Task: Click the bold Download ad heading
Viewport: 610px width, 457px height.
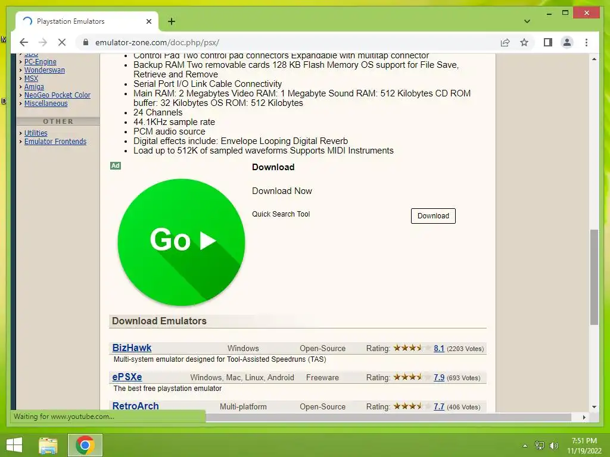Action: 273,167
